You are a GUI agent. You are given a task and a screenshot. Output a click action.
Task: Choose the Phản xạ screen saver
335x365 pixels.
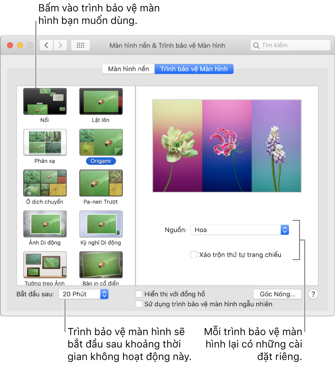point(45,142)
